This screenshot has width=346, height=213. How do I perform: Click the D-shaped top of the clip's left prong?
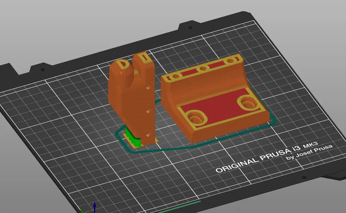pos(122,64)
